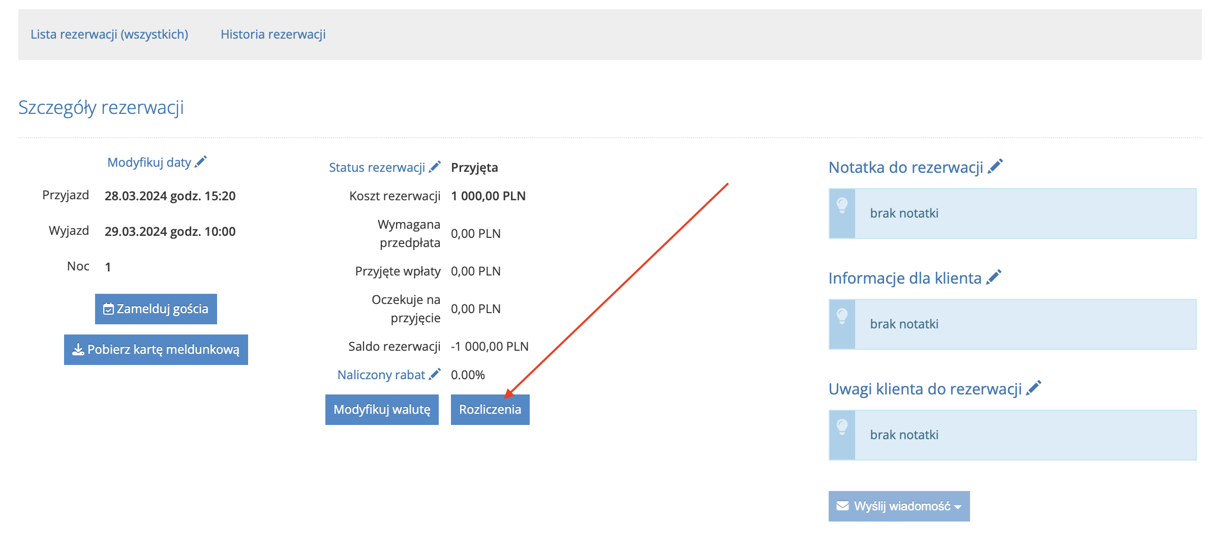The width and height of the screenshot is (1212, 550).
Task: Click the pencil icon next to Naliczony rabat
Action: [x=435, y=374]
